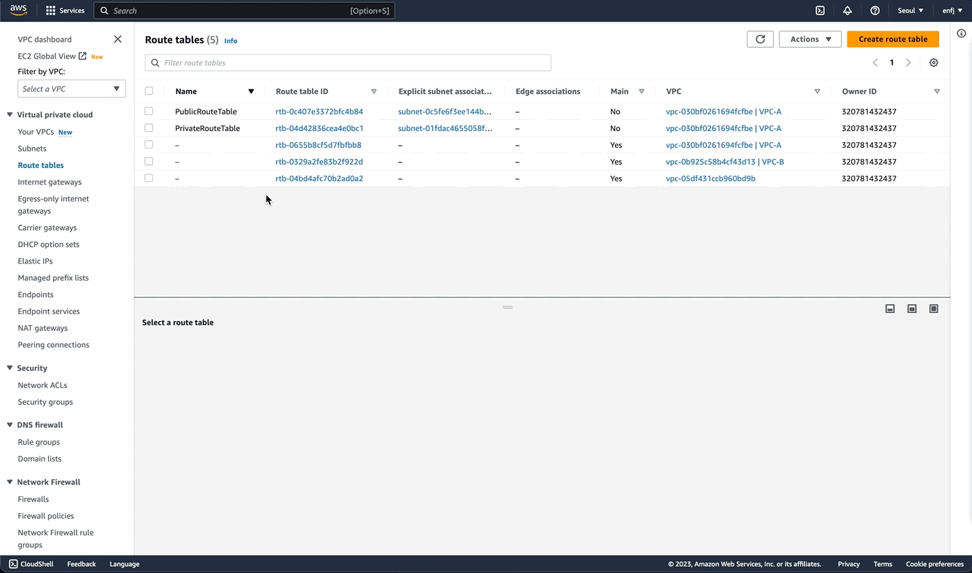Focus the top AWS search box

244,10
